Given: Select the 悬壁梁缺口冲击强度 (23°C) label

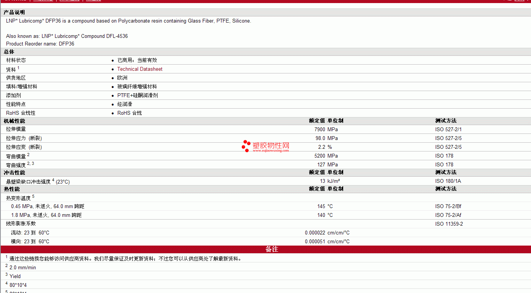Looking at the screenshot, I should 38,182.
